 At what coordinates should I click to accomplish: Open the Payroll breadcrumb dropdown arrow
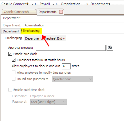point(53,4)
